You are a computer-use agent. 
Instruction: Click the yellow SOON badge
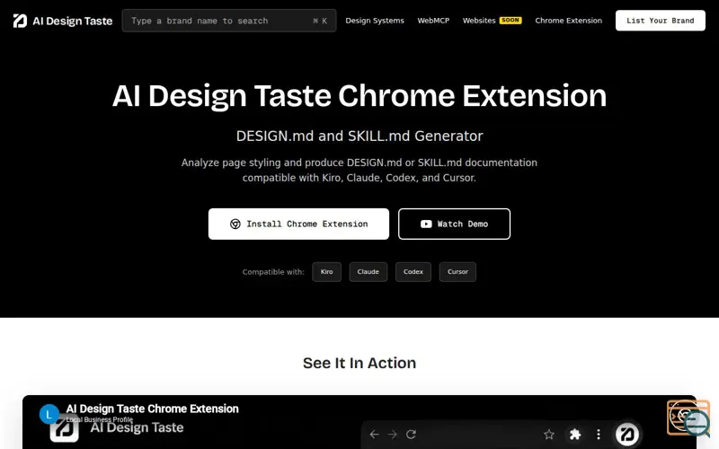pos(510,20)
